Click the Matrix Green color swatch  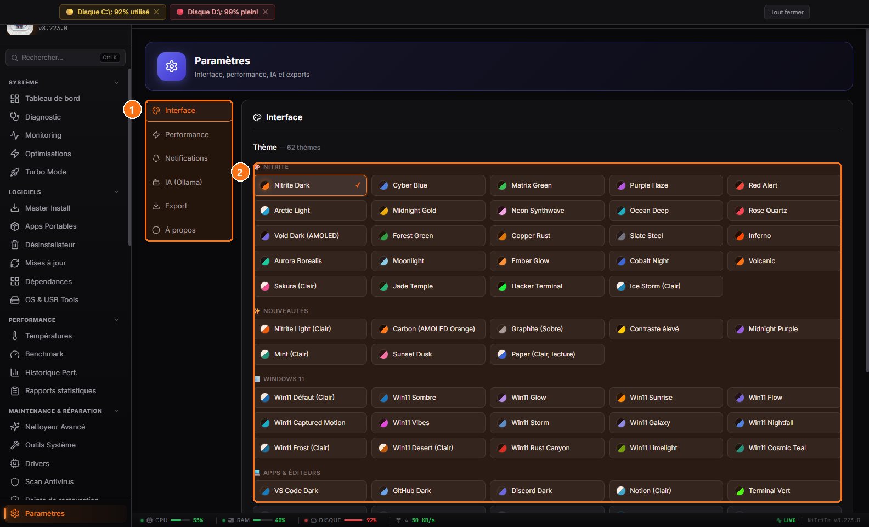[x=502, y=185]
